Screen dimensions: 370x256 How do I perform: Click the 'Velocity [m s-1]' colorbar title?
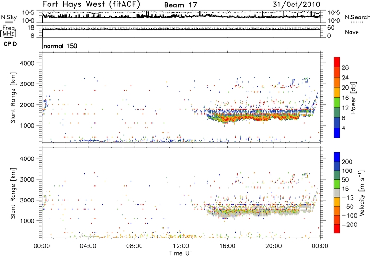[361, 193]
